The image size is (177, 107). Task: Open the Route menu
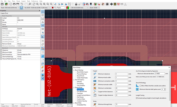tap(18, 1)
